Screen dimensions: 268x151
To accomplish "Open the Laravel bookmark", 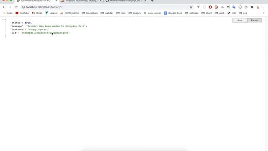I will (51, 13).
